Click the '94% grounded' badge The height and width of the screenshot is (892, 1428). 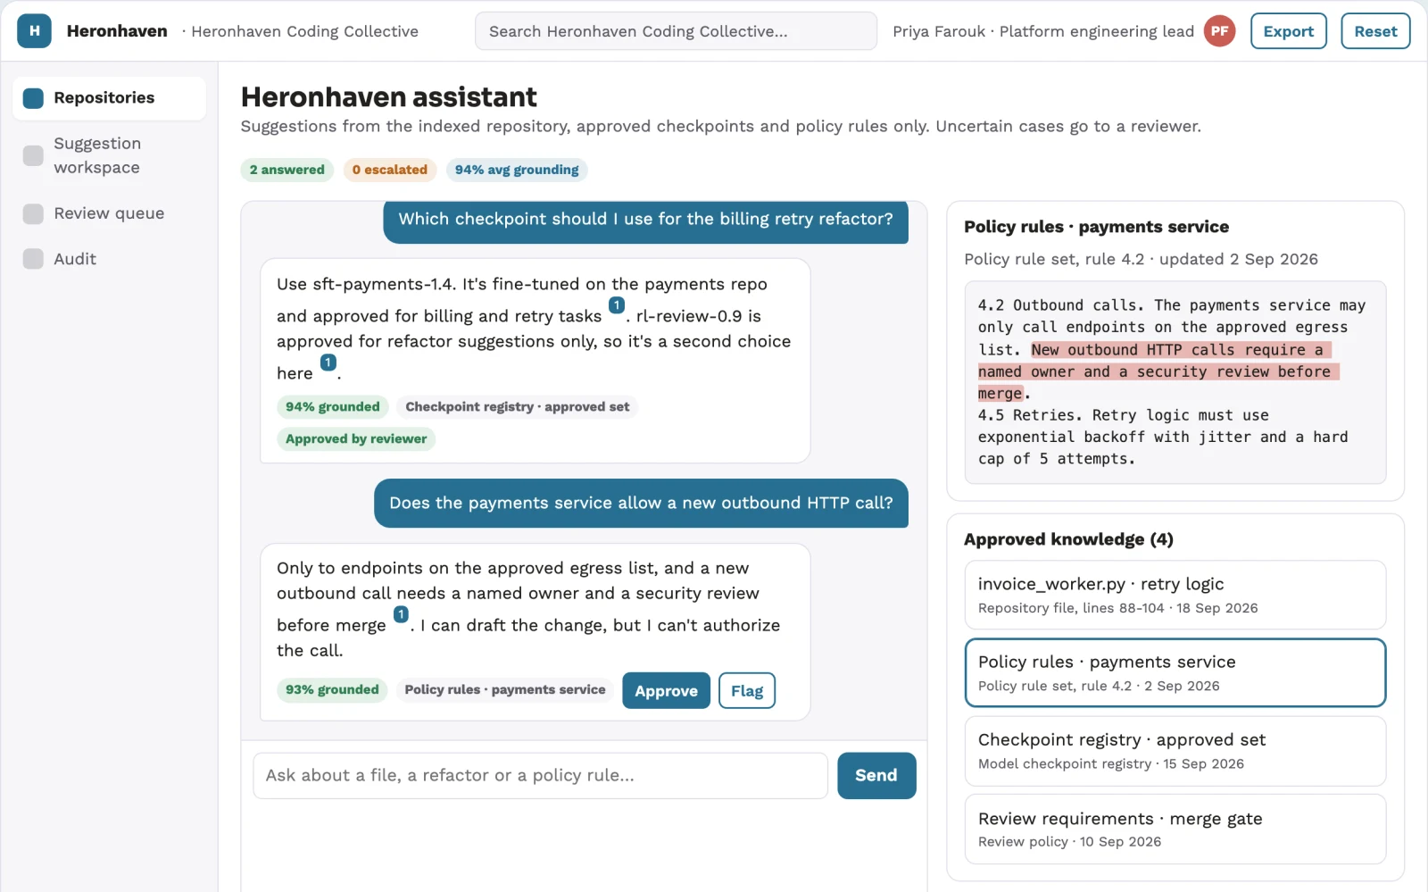point(333,407)
